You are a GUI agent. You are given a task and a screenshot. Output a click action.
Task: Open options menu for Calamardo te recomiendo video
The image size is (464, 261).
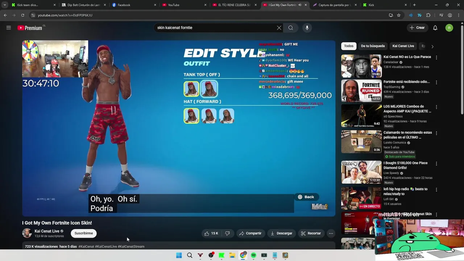(436, 133)
